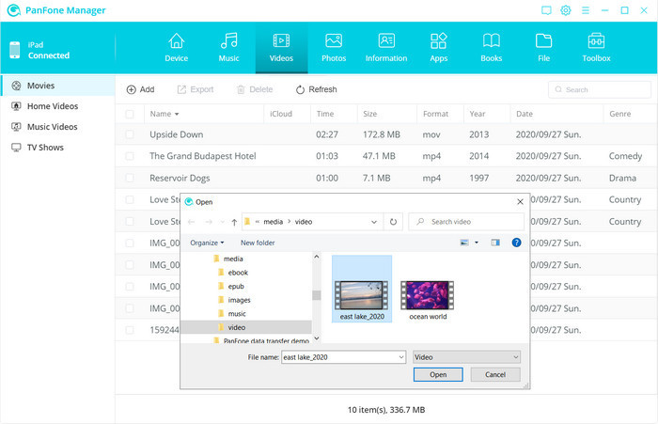Click New folder in the dialog

point(258,243)
